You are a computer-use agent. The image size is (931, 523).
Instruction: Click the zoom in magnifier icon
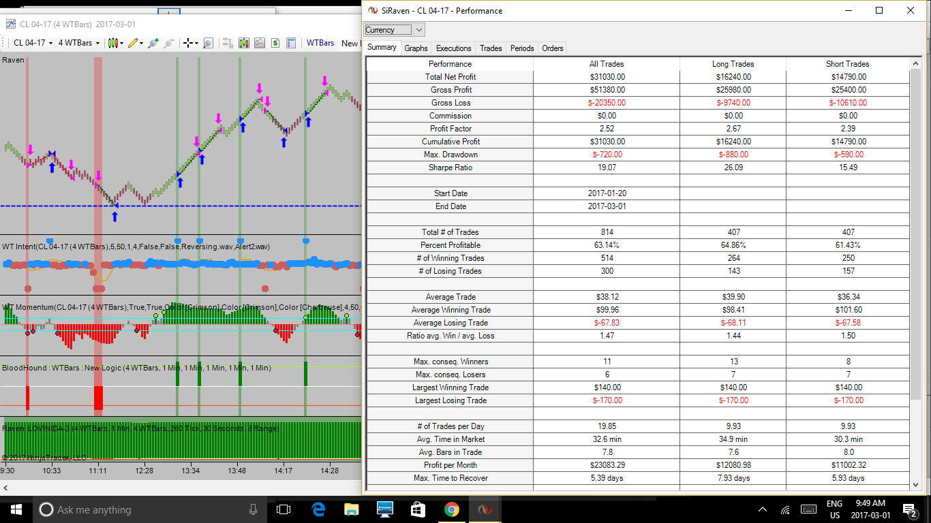point(153,43)
